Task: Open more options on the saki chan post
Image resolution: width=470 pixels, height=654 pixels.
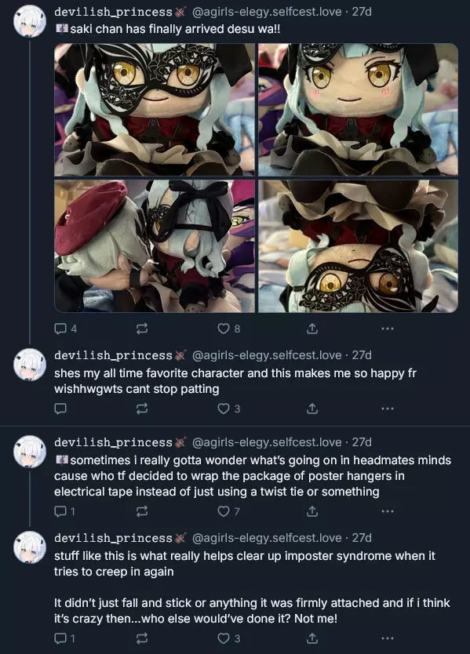Action: 388,329
